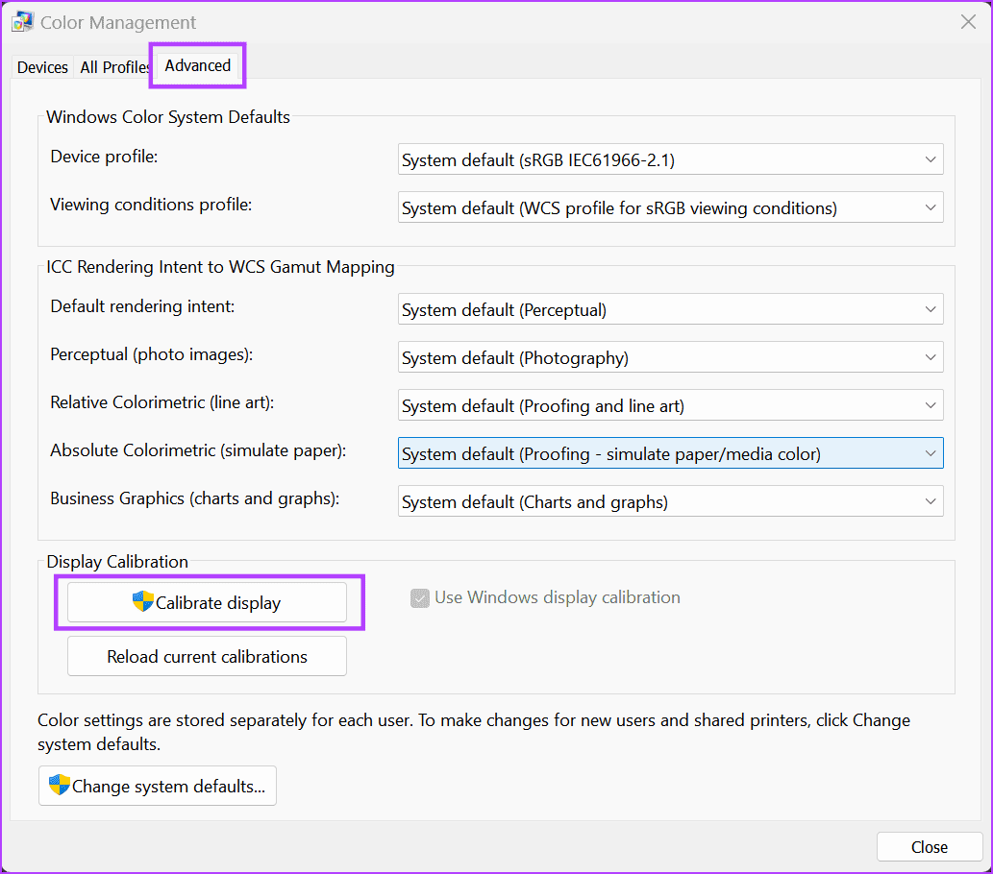Click the shield icon on Calibrate display
This screenshot has width=993, height=874.
click(143, 602)
